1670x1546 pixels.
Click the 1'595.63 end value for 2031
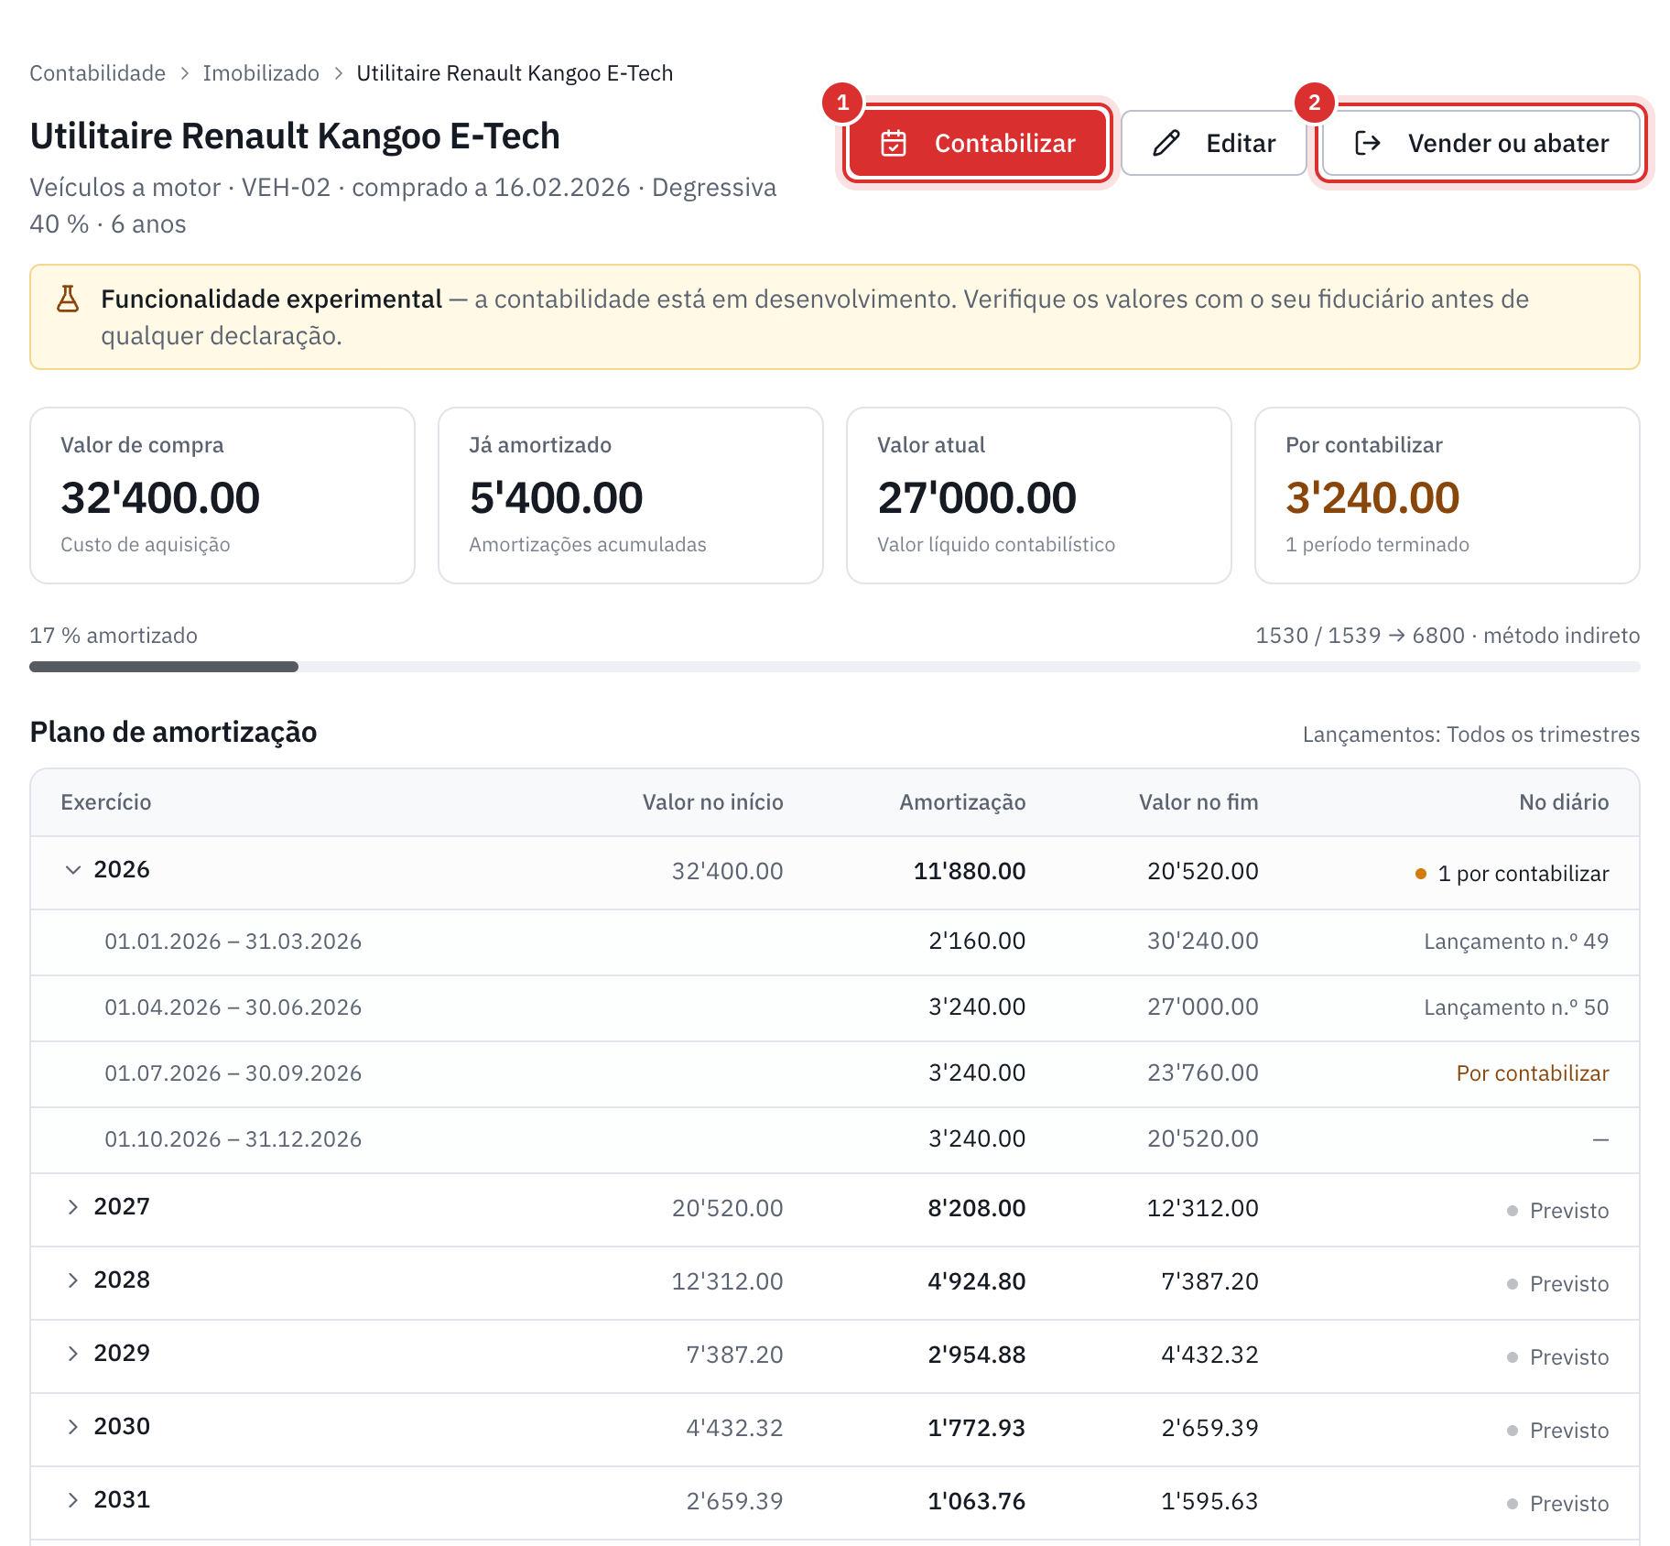[1209, 1501]
